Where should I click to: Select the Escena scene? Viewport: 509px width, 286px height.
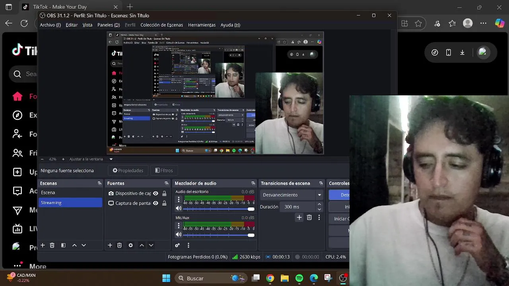pyautogui.click(x=70, y=193)
